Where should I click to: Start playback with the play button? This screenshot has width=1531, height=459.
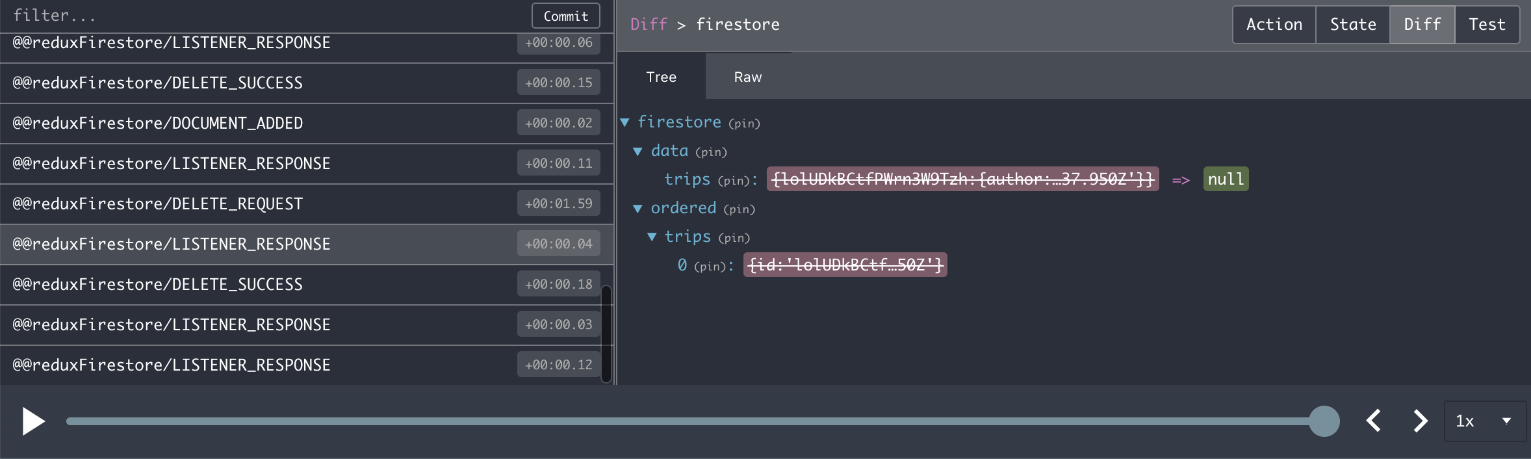[x=33, y=421]
